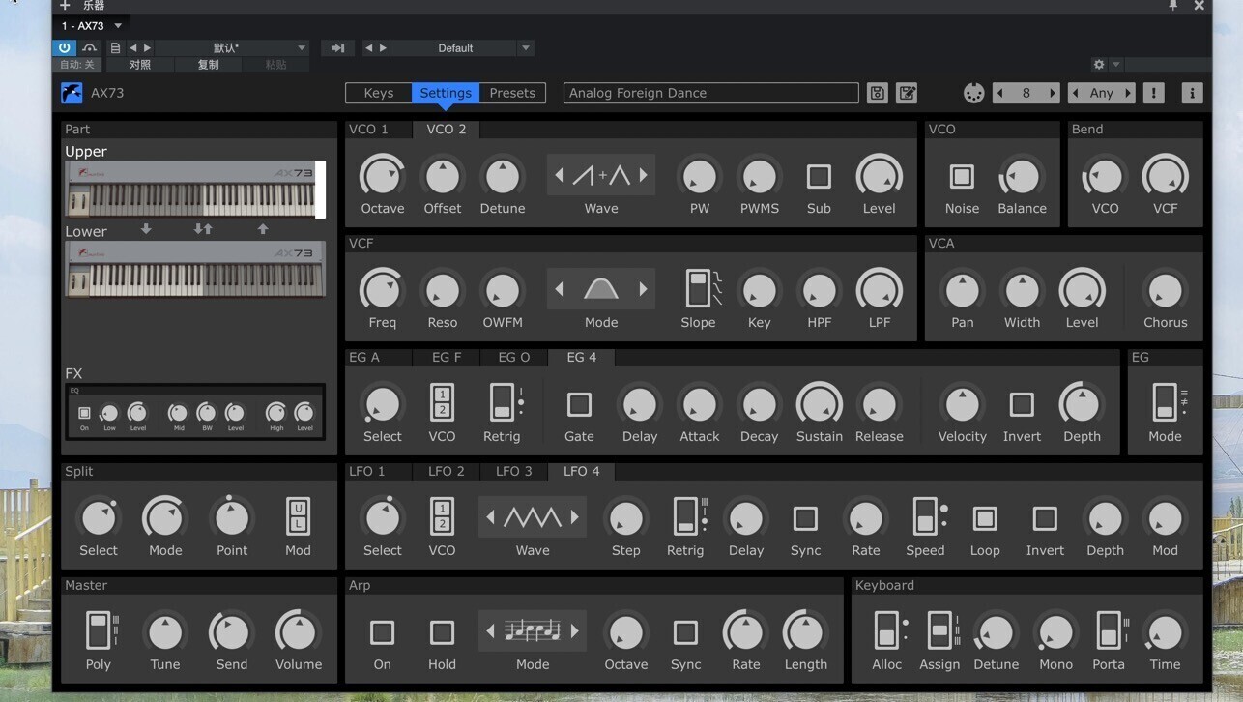1243x702 pixels.
Task: Click the plugin power bypass icon
Action: coord(64,47)
